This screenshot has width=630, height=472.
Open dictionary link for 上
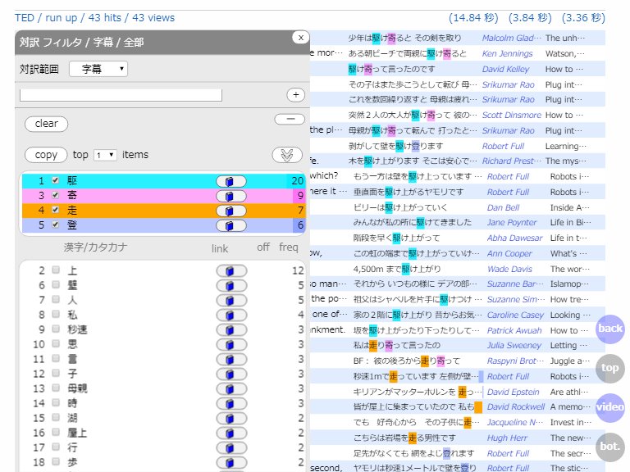(x=231, y=270)
